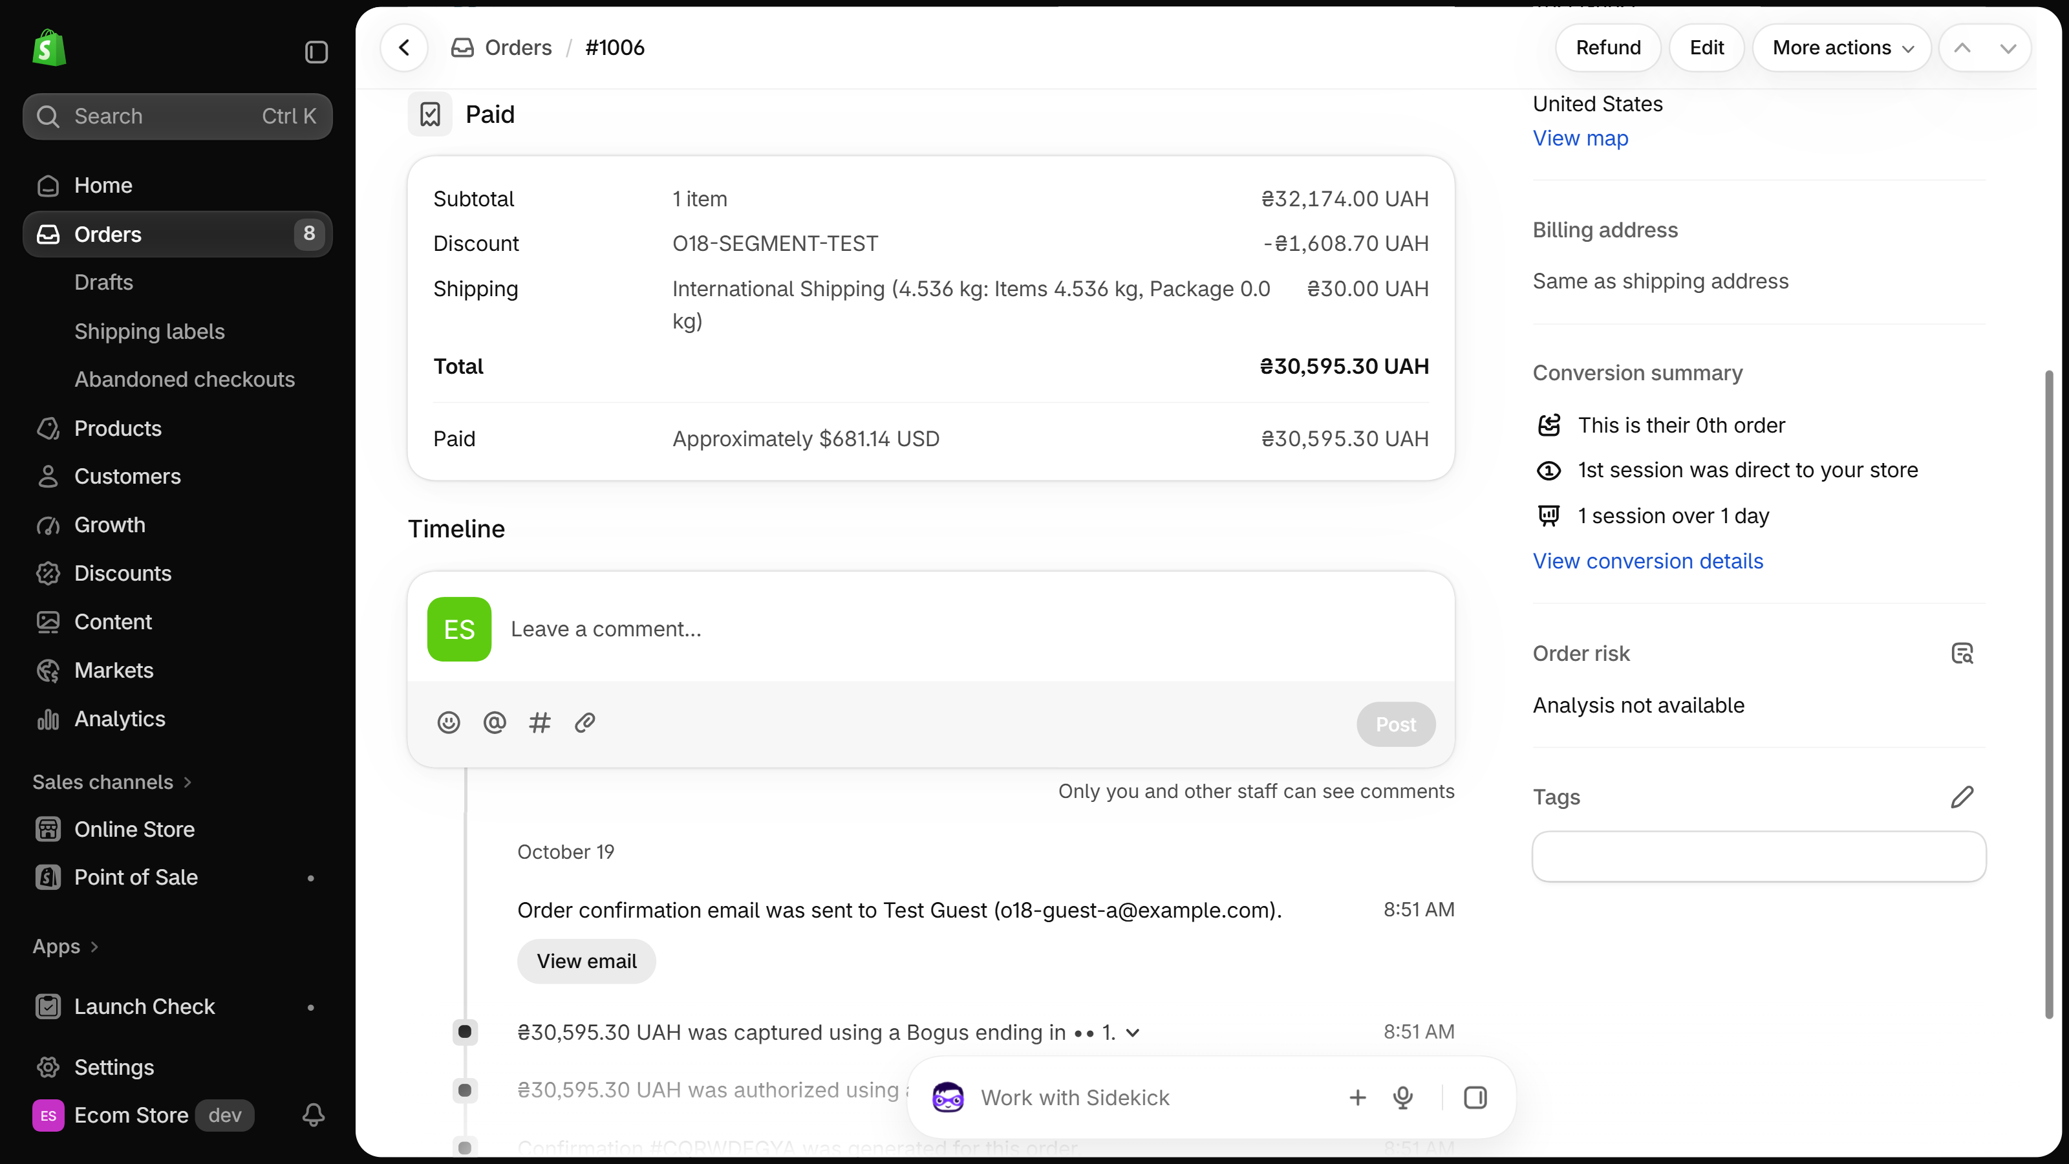
Task: Go to previous order arrow
Action: pos(1962,48)
